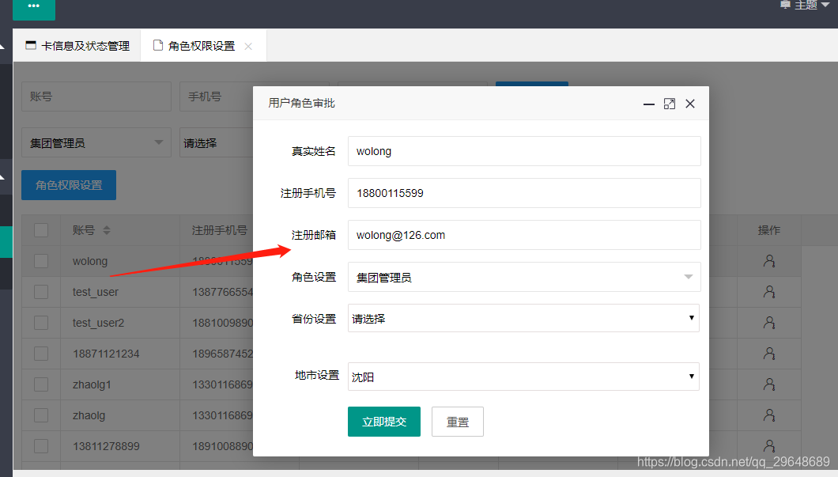
Task: Check the 13811278899 row checkbox
Action: [41, 446]
